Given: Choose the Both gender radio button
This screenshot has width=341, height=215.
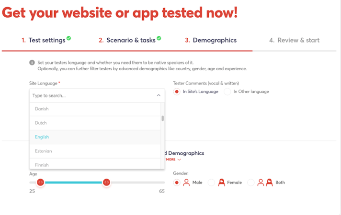Looking at the screenshot, I should (x=251, y=182).
